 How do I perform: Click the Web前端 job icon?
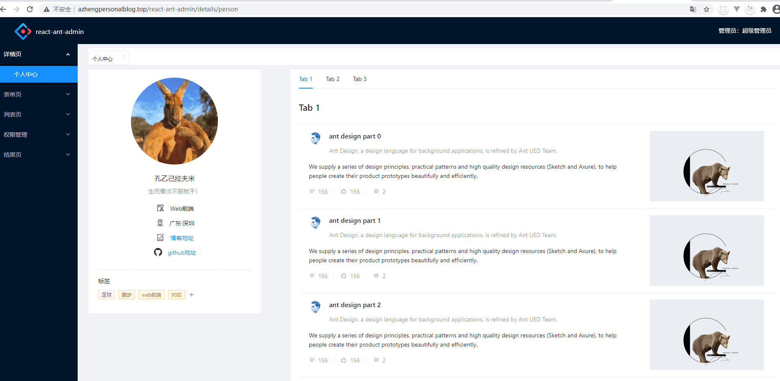[160, 208]
